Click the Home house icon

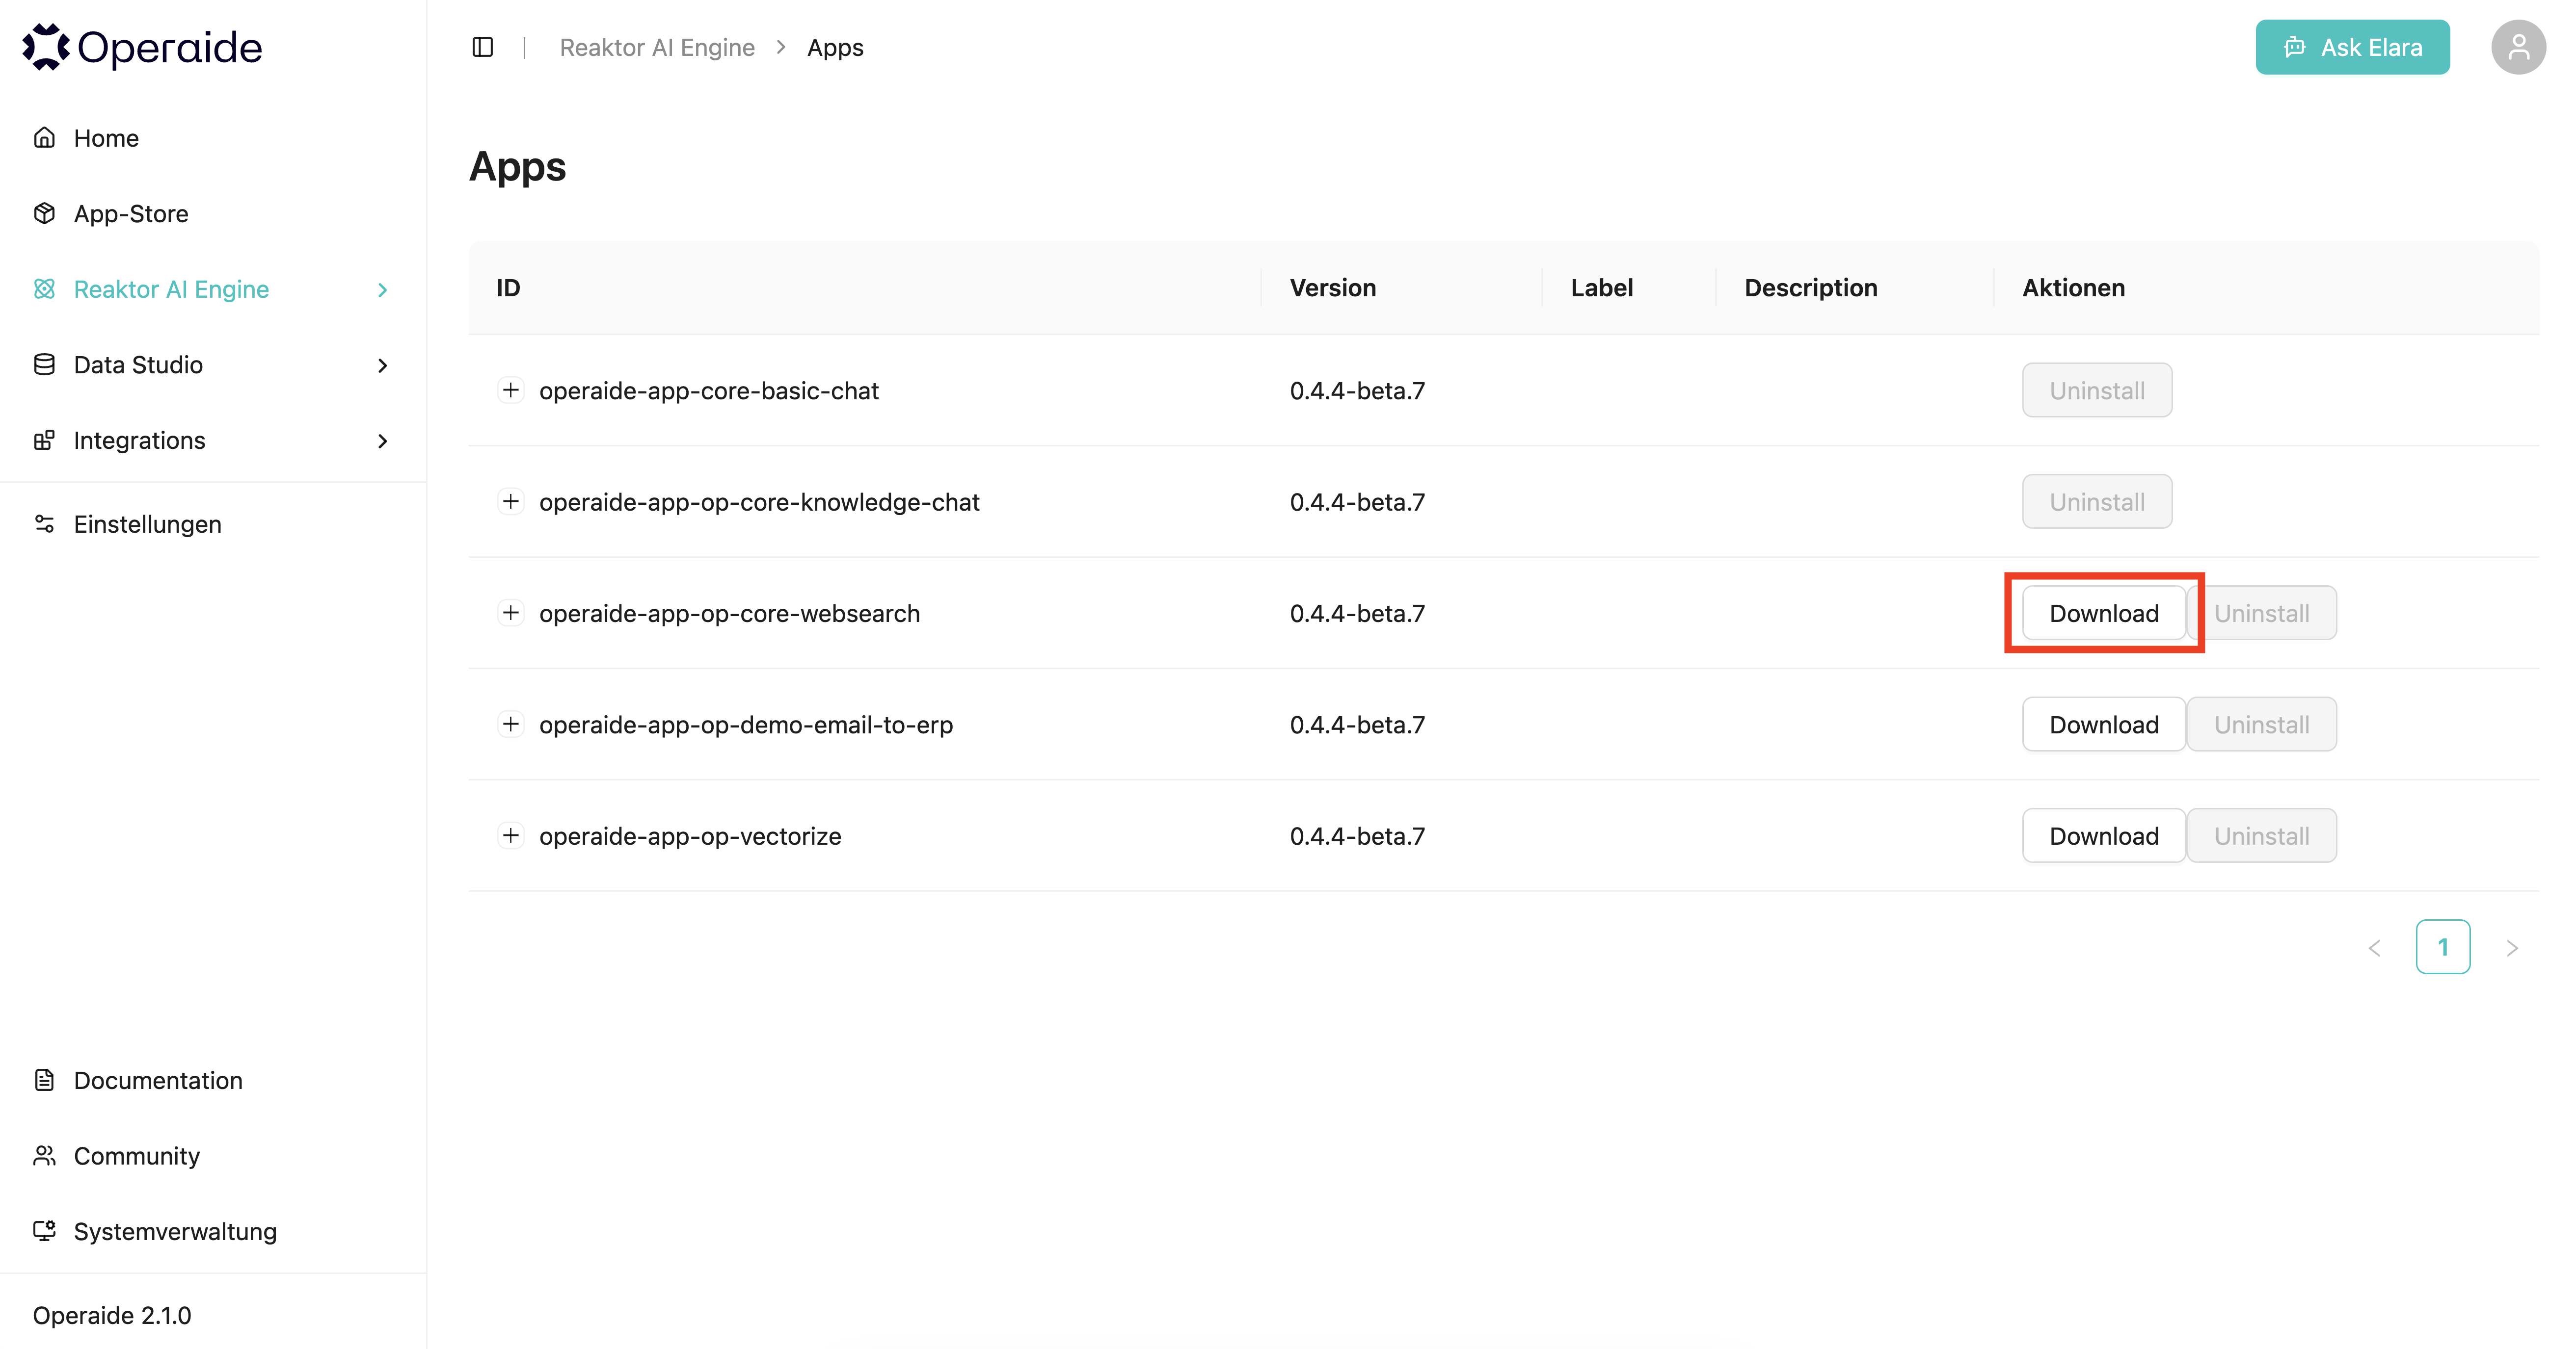pyautogui.click(x=44, y=138)
